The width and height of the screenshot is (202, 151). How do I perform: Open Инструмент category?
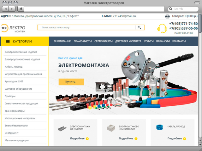tap(12, 133)
